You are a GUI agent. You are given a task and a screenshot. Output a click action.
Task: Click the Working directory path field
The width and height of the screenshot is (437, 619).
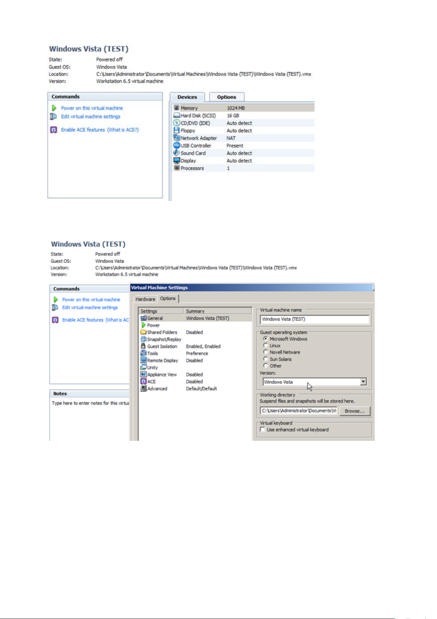(x=298, y=411)
